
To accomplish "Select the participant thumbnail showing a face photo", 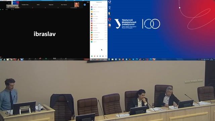I will pyautogui.click(x=77, y=5).
